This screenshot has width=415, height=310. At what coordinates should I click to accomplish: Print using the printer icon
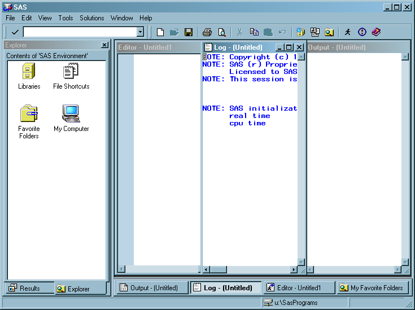tap(207, 32)
